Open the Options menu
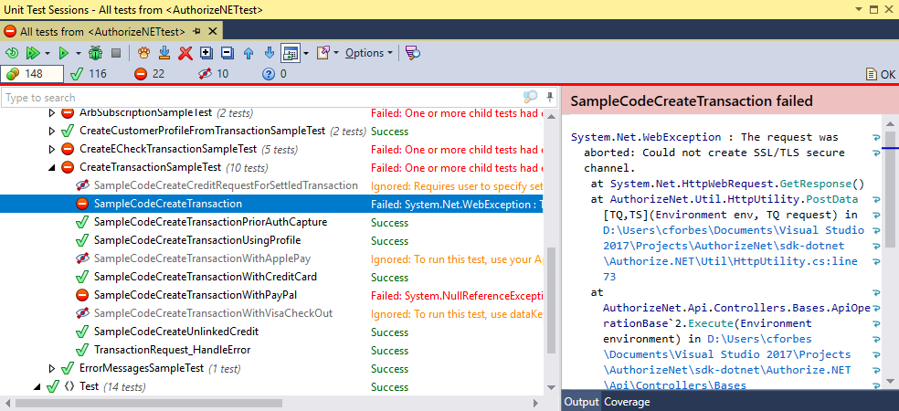This screenshot has height=411, width=899. [369, 53]
